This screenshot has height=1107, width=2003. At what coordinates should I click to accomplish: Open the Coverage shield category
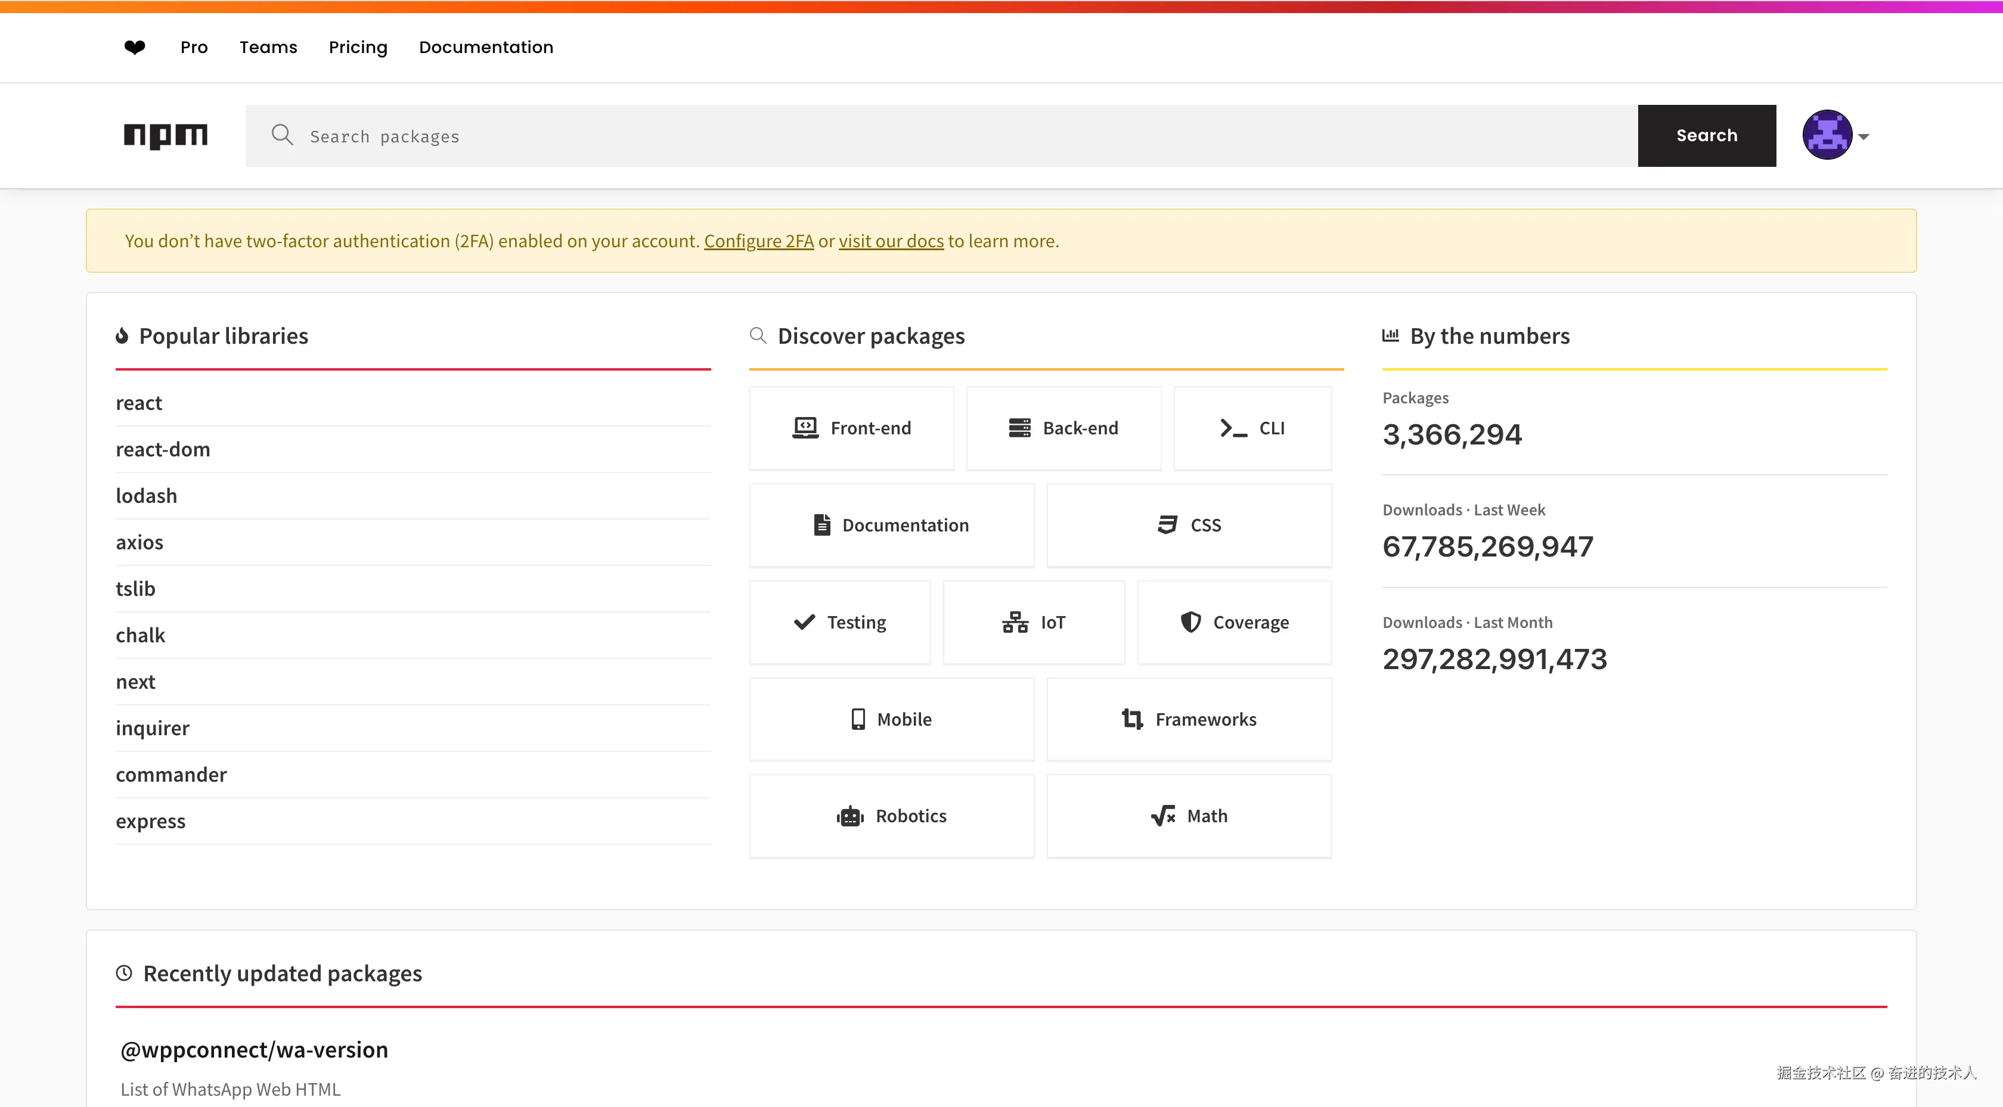pos(1234,623)
